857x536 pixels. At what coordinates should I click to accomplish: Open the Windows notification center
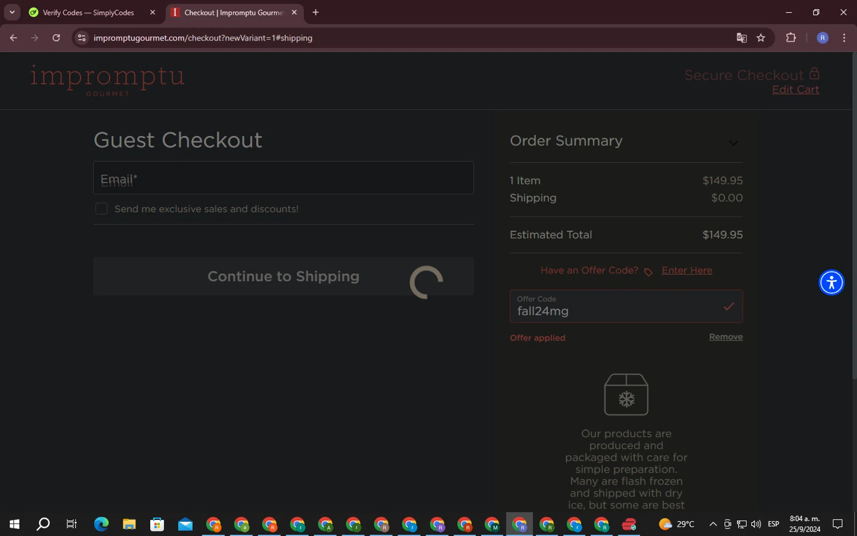click(x=838, y=524)
